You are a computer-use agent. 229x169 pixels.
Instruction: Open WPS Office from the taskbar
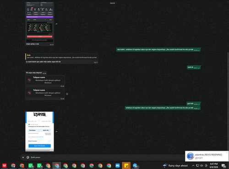coord(5,165)
